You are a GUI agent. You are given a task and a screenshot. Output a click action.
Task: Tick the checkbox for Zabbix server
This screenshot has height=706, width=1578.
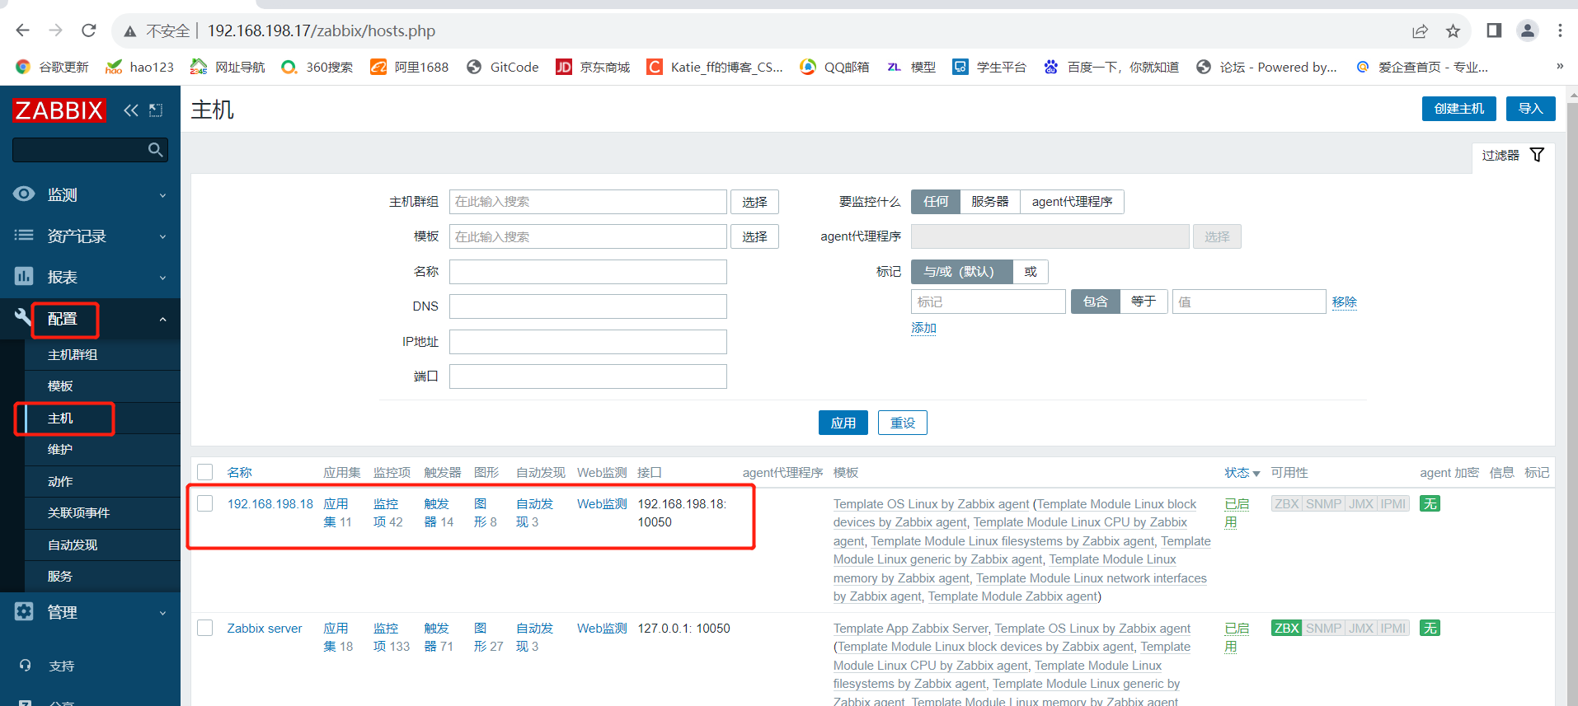point(205,628)
